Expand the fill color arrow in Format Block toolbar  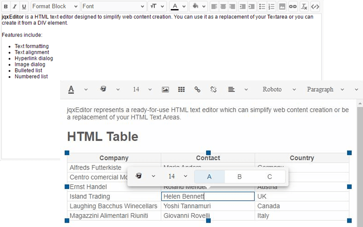[x=204, y=6]
